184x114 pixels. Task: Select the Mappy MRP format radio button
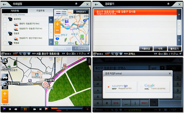[x=109, y=87]
